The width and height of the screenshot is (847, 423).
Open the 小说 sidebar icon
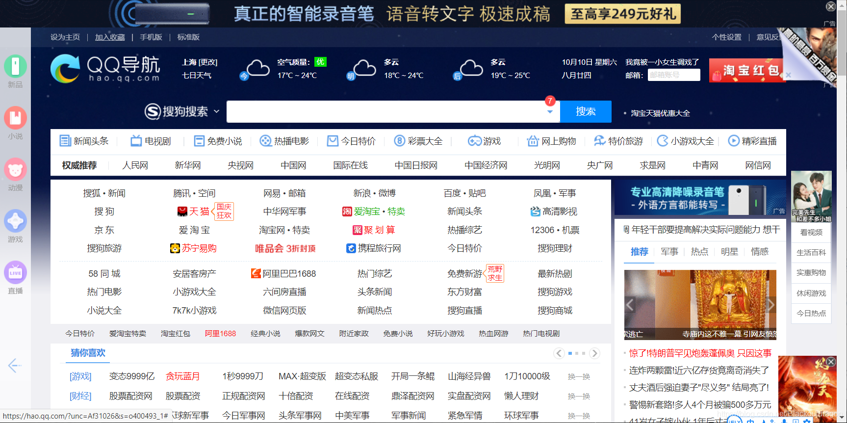pyautogui.click(x=15, y=118)
